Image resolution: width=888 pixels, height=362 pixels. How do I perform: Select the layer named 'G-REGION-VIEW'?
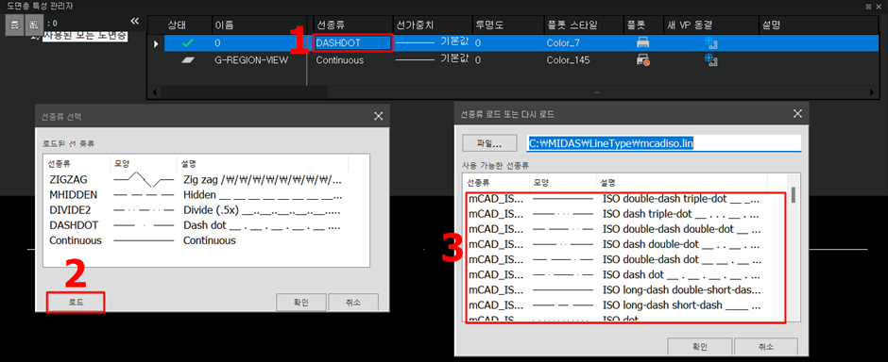251,60
